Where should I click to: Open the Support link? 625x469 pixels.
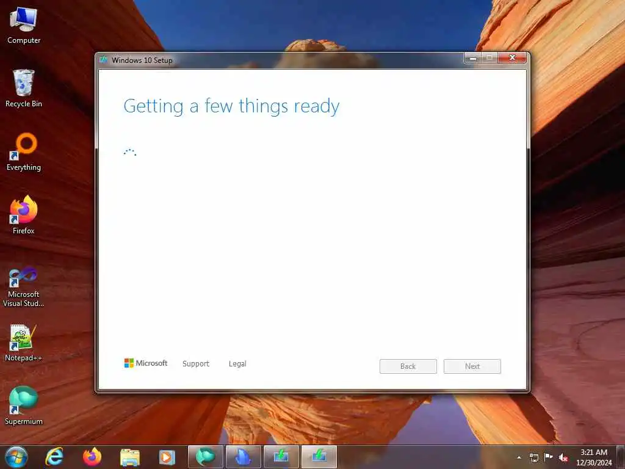tap(196, 364)
